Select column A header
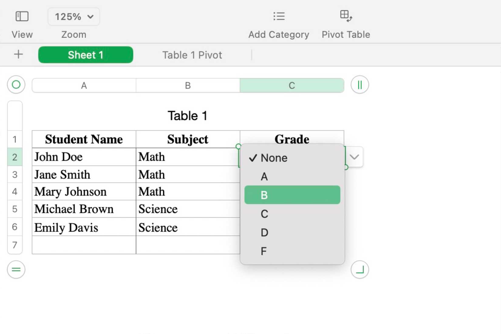The image size is (501, 334). point(84,86)
